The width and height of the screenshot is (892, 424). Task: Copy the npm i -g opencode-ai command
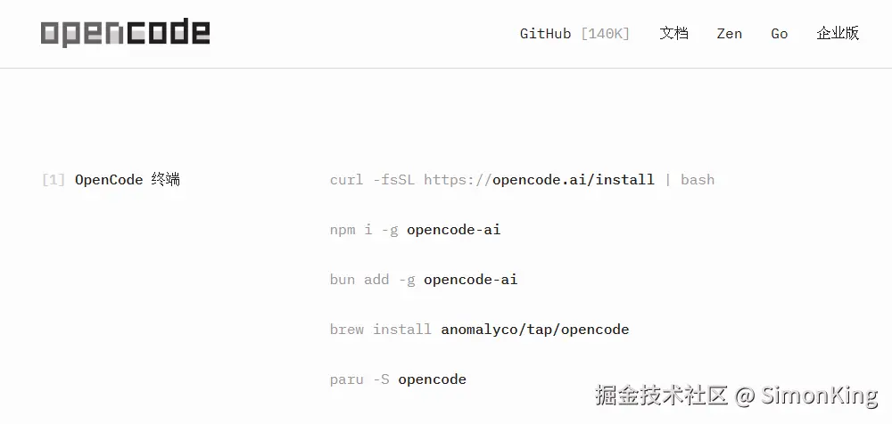416,230
